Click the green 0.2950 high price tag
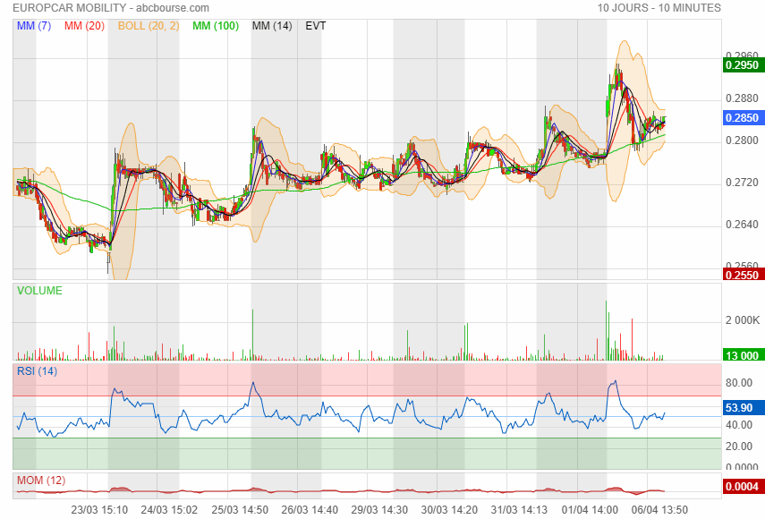The width and height of the screenshot is (765, 519). pyautogui.click(x=741, y=64)
